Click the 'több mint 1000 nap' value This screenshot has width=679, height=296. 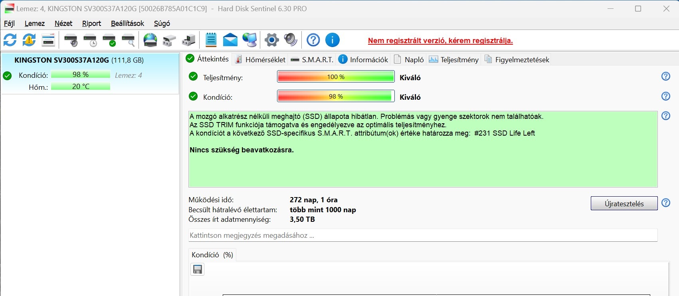(323, 210)
